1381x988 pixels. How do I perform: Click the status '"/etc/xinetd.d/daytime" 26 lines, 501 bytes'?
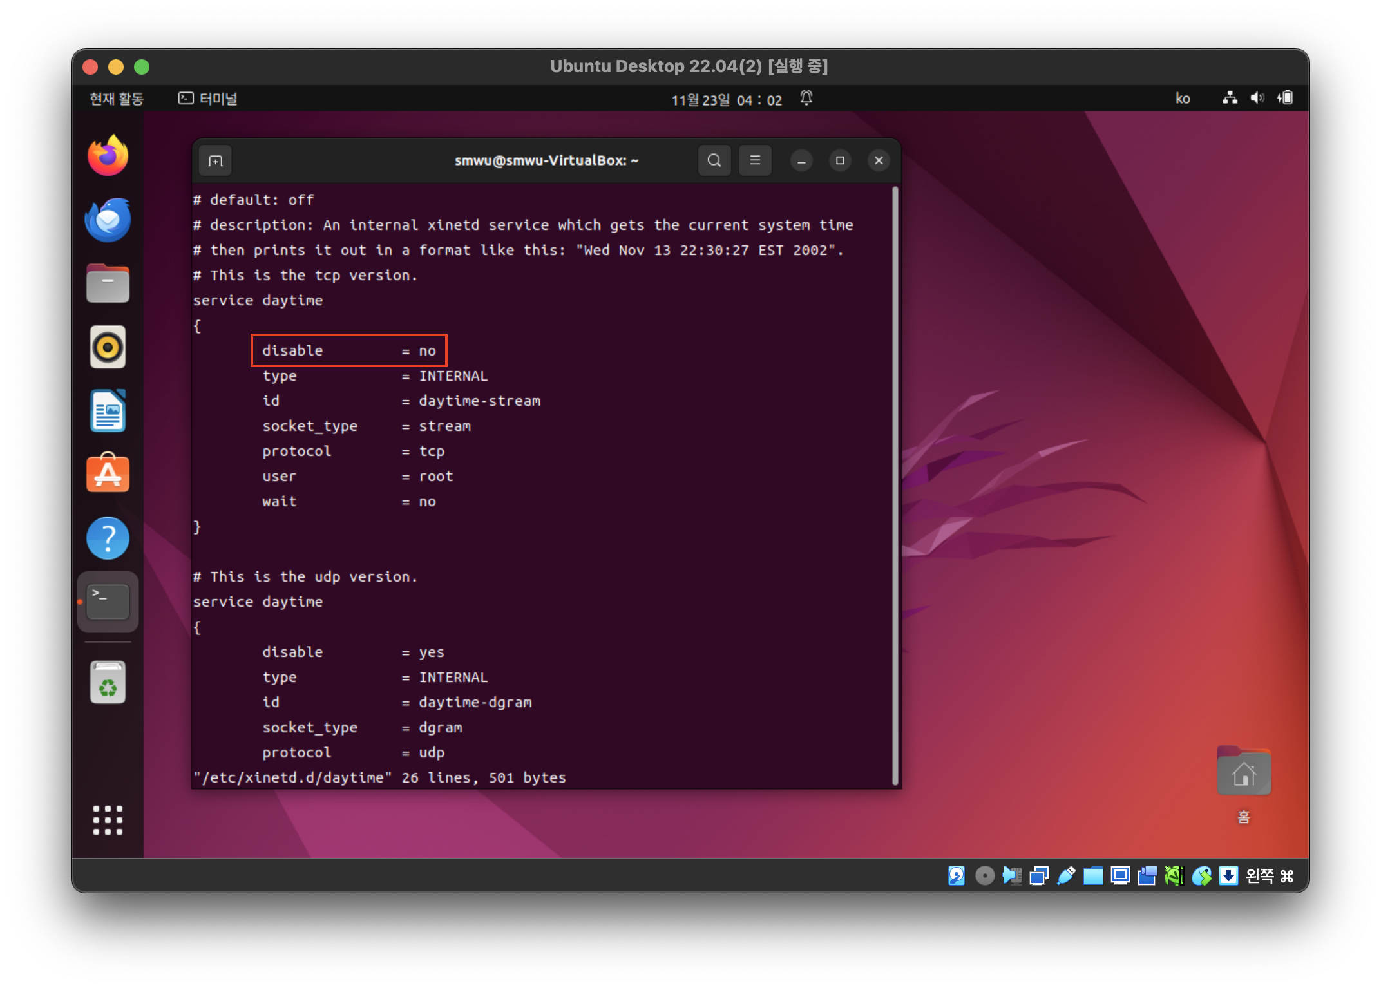[380, 778]
